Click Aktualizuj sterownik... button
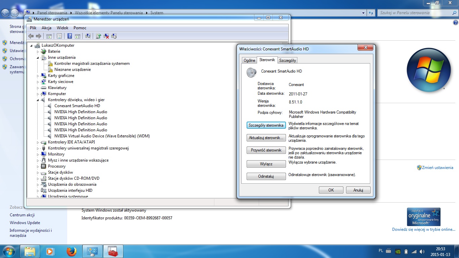The width and height of the screenshot is (459, 258). tap(266, 138)
